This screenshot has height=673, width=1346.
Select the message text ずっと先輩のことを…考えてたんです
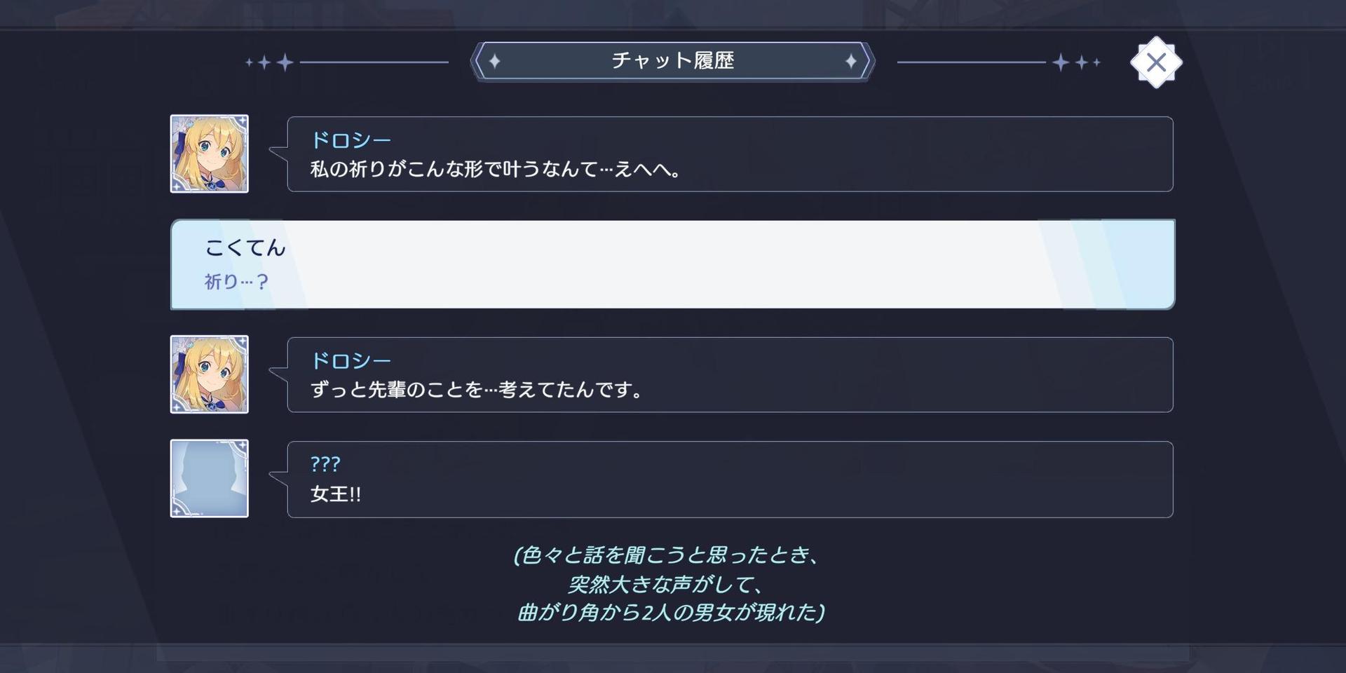tap(476, 390)
